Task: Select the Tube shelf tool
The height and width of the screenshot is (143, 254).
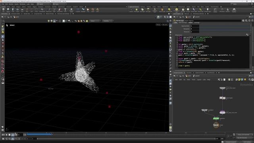Action: 13,10
